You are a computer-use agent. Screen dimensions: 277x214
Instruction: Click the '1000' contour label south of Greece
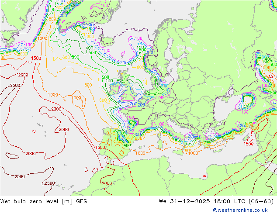click(x=193, y=153)
